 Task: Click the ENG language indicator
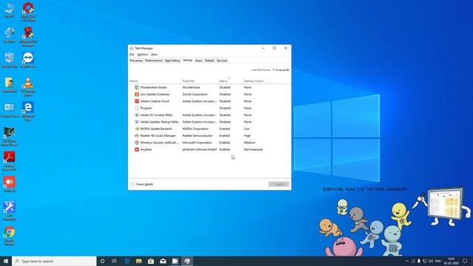438,261
